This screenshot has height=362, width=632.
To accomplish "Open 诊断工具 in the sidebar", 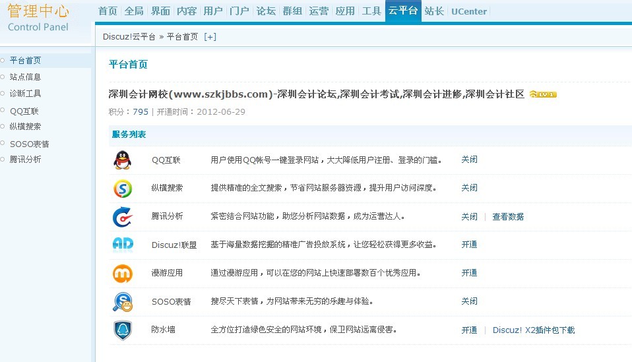I will point(25,94).
